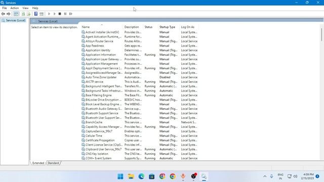The height and width of the screenshot is (182, 324).
Task: Open the Action menu
Action: click(15, 8)
